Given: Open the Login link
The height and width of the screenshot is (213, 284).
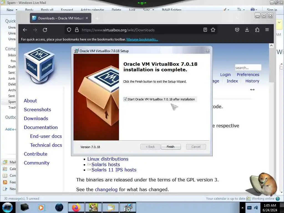Looking at the screenshot, I should point(225,75).
